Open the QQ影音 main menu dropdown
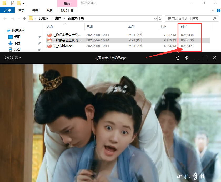 (13, 58)
